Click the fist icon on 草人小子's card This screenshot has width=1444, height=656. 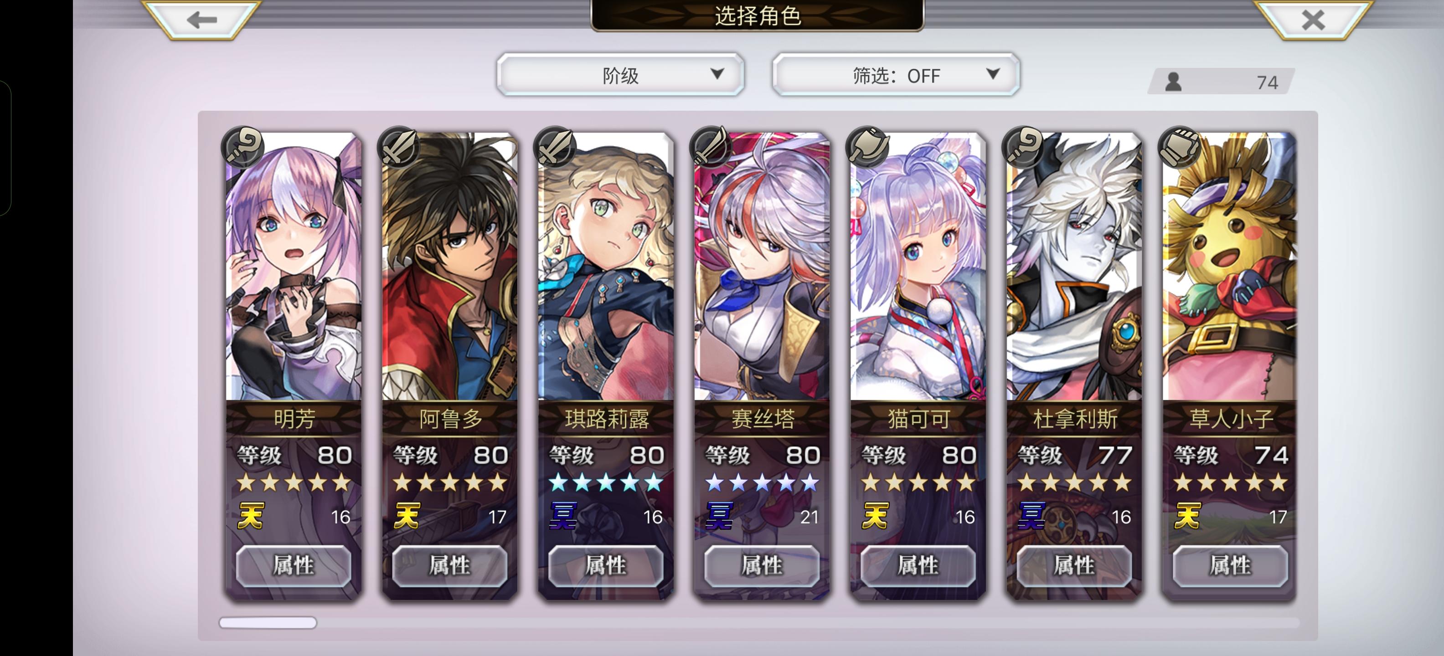coord(1180,147)
